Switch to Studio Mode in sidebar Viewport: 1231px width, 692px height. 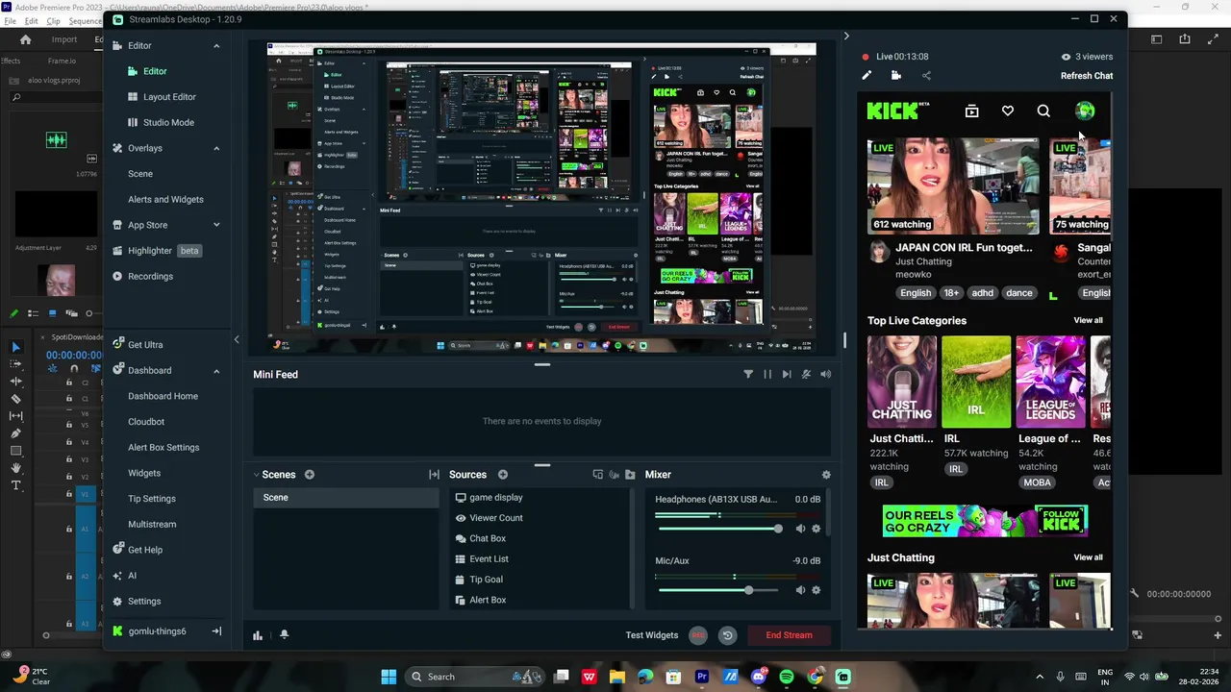click(168, 123)
